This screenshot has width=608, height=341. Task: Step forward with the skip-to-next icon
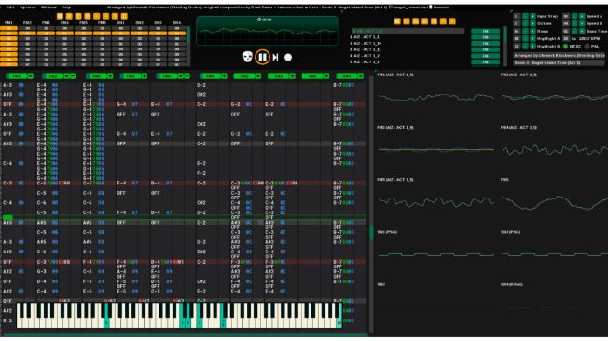pos(275,58)
